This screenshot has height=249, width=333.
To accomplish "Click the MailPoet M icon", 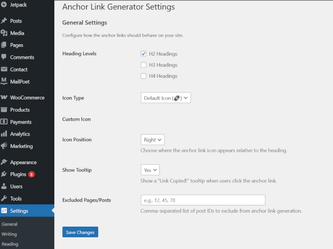I will [x=4, y=81].
